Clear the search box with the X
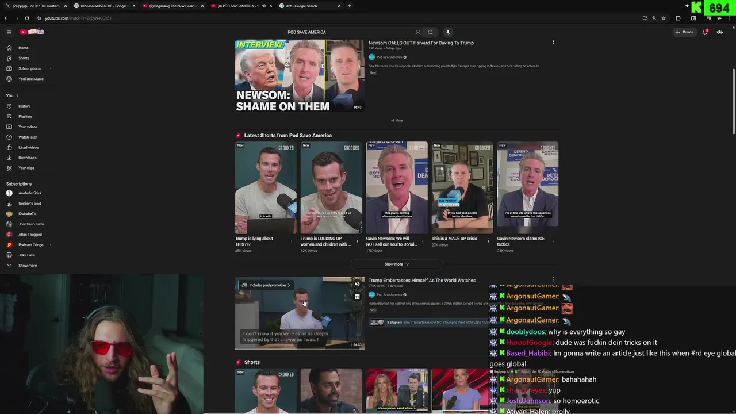Viewport: 736px width, 414px height. point(418,32)
